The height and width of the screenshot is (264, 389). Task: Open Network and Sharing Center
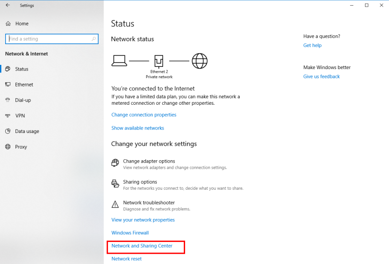point(142,246)
